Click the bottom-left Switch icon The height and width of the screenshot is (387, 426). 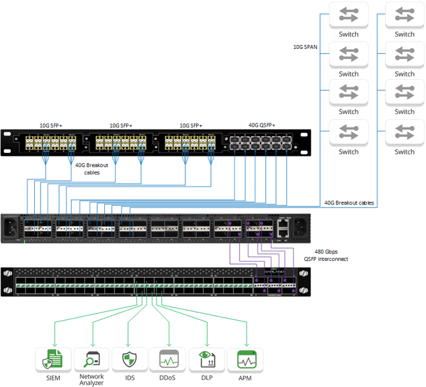click(349, 132)
